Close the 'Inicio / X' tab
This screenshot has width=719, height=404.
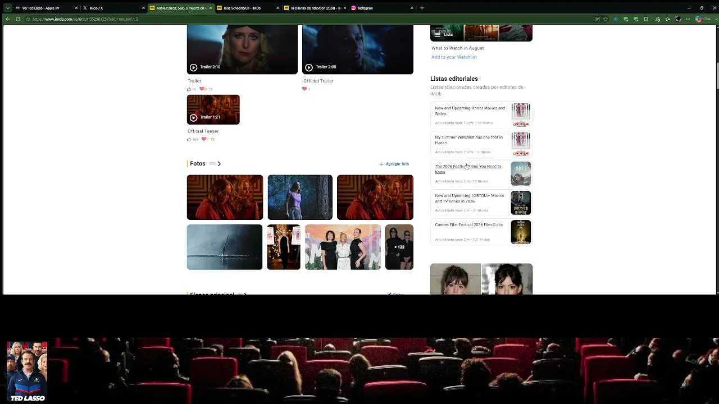point(143,8)
